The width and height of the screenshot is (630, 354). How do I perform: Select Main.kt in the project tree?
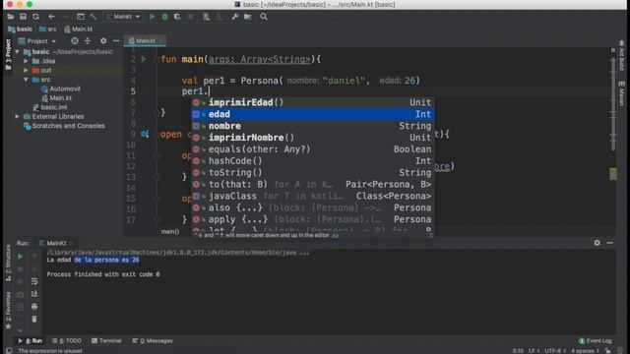pos(57,98)
